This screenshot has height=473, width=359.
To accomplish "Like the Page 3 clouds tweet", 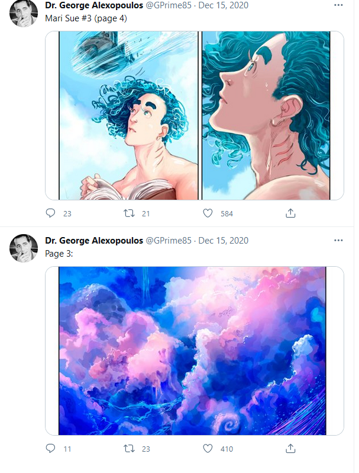I will (x=208, y=449).
